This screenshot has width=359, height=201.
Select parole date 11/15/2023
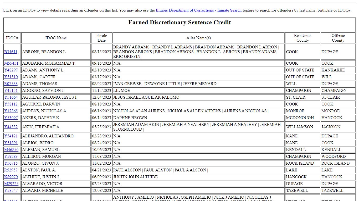(102, 91)
